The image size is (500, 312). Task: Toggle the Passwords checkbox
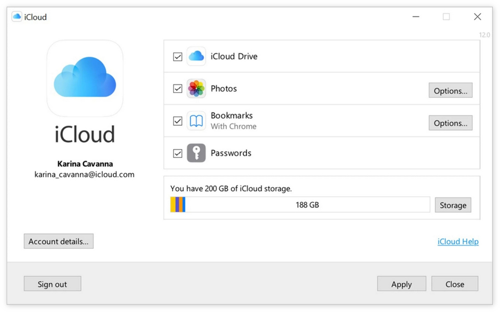[178, 153]
